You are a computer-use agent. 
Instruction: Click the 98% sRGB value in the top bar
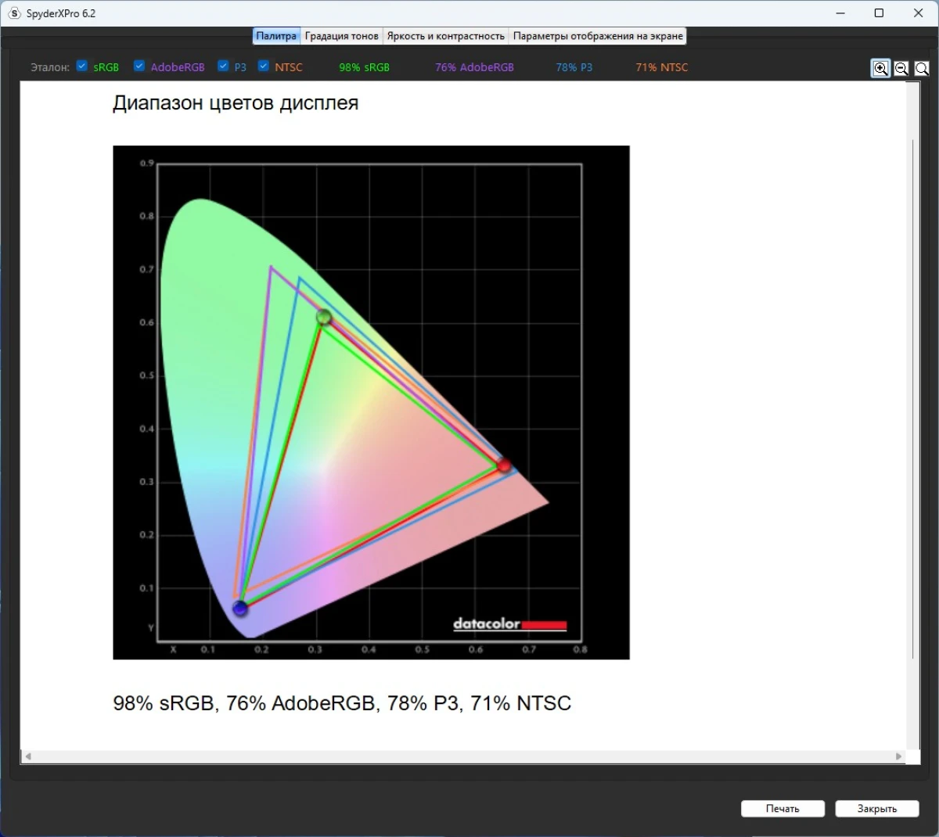click(x=364, y=67)
